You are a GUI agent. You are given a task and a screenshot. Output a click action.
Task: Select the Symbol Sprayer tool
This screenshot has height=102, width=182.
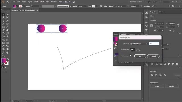point(3,49)
